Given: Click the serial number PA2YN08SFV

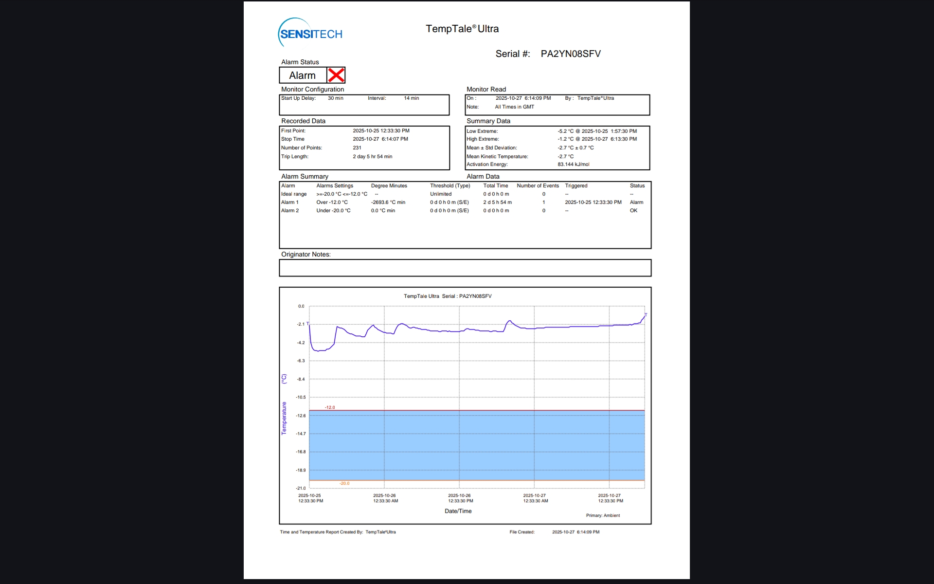Looking at the screenshot, I should (x=570, y=54).
